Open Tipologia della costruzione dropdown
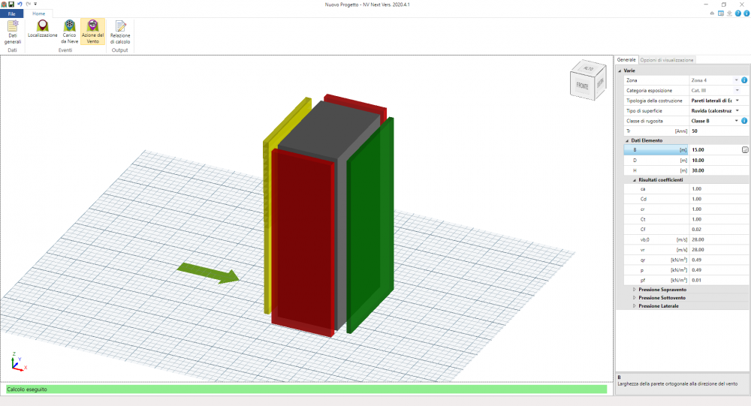Image resolution: width=751 pixels, height=406 pixels. [737, 101]
